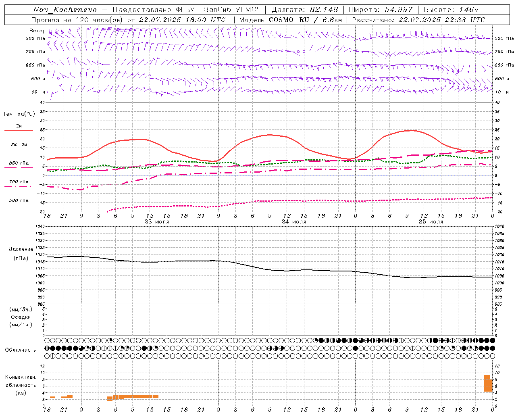Click the 'Ветер' wind panel label

[37, 31]
